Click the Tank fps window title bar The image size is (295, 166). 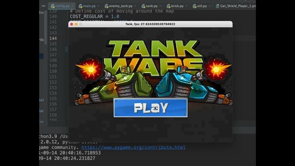click(x=150, y=24)
